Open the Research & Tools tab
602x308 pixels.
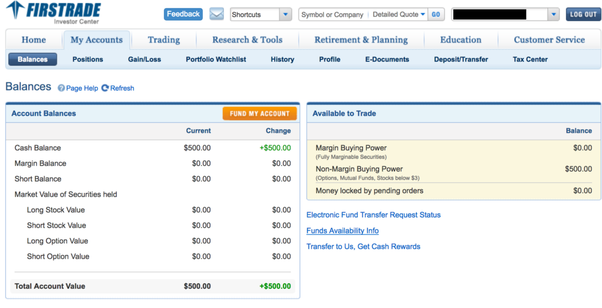click(x=247, y=40)
